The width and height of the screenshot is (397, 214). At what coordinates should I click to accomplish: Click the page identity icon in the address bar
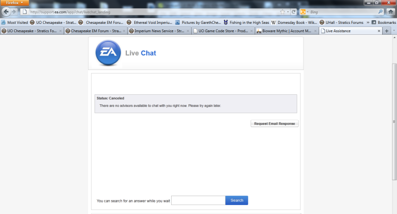[24, 12]
